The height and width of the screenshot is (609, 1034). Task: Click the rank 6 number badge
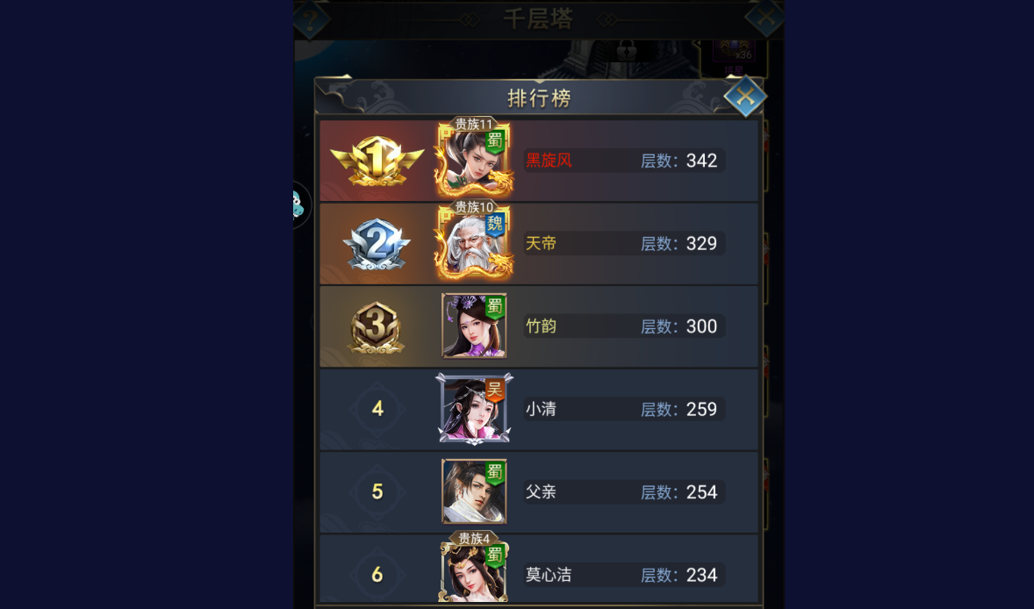377,575
